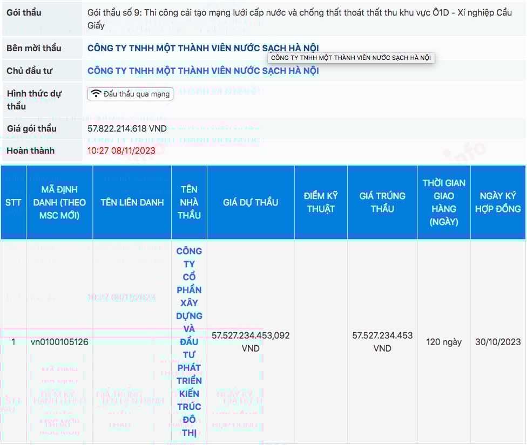Select the 'Giá dự thầu' column header
This screenshot has height=445, width=527.
point(251,202)
